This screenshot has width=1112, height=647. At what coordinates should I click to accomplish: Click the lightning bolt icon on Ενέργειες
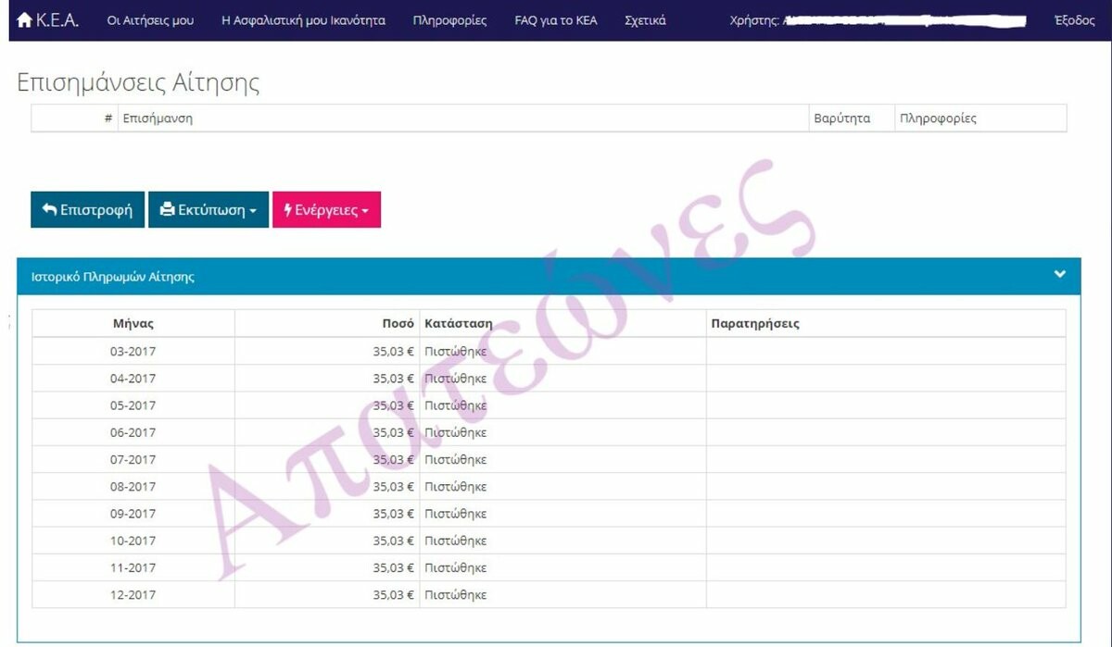pyautogui.click(x=288, y=210)
